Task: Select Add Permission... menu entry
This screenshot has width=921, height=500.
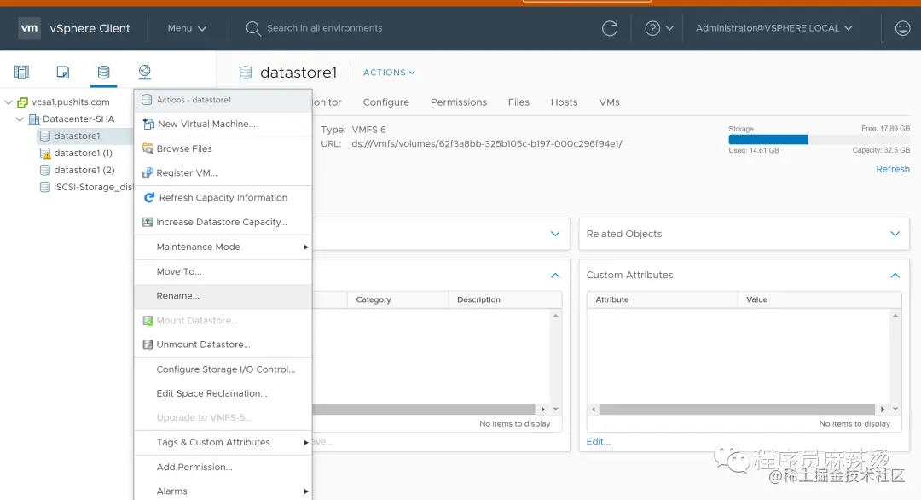Action: click(x=223, y=467)
